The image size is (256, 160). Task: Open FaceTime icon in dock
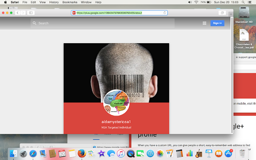pyautogui.click(x=140, y=154)
